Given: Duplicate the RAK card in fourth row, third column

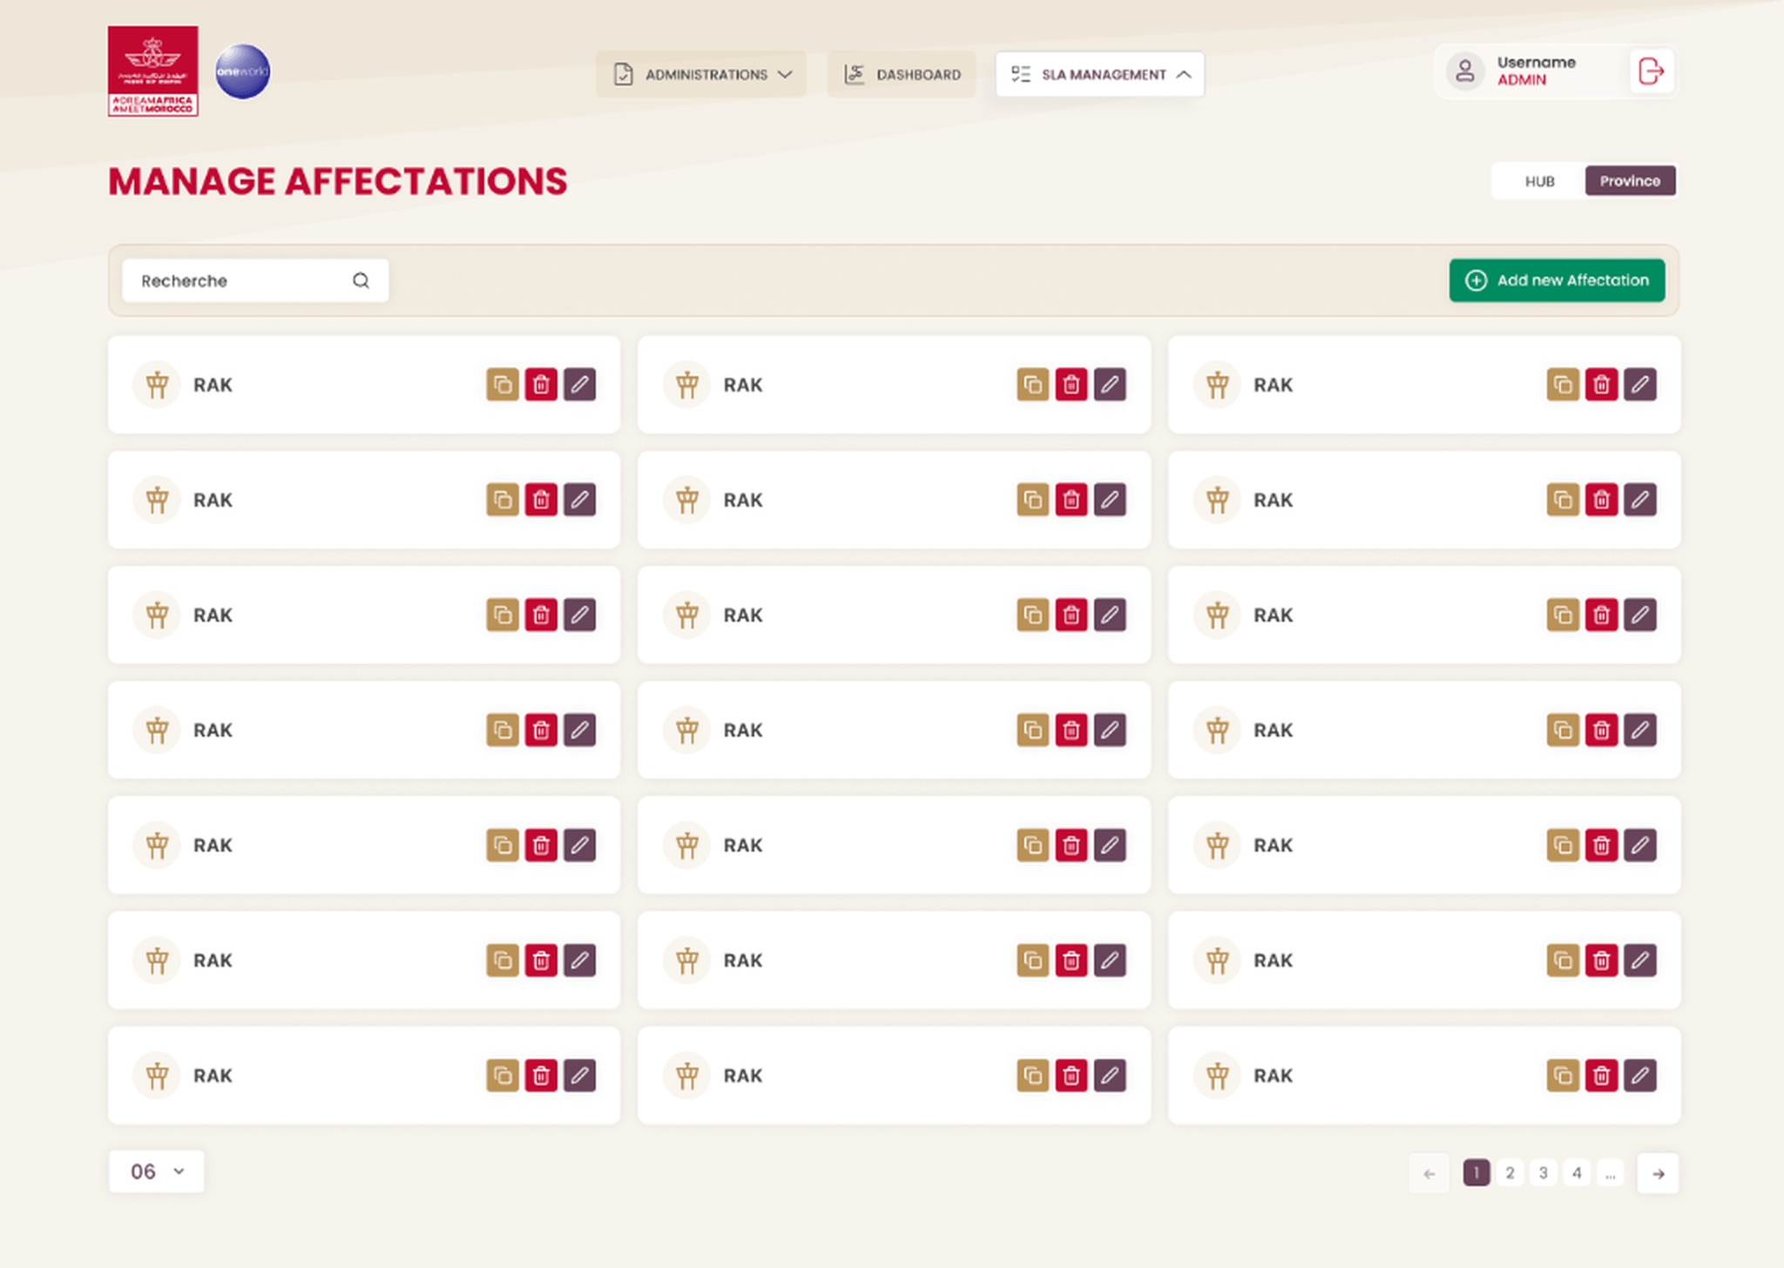Looking at the screenshot, I should click(x=1563, y=730).
